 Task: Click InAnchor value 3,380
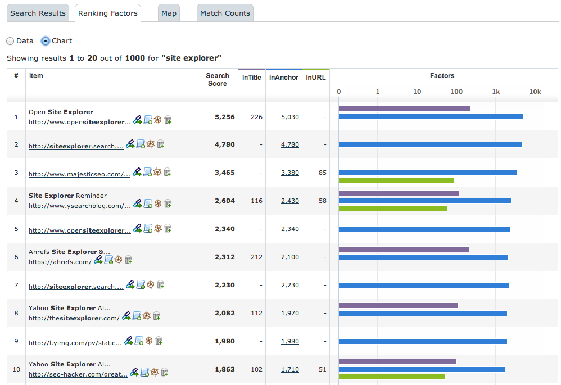[x=290, y=173]
